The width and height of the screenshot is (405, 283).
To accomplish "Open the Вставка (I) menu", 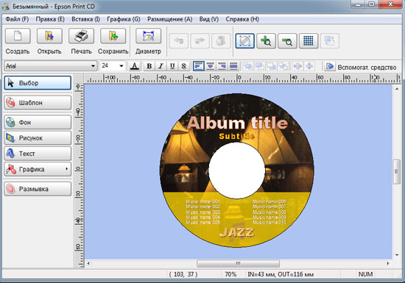I will 85,19.
